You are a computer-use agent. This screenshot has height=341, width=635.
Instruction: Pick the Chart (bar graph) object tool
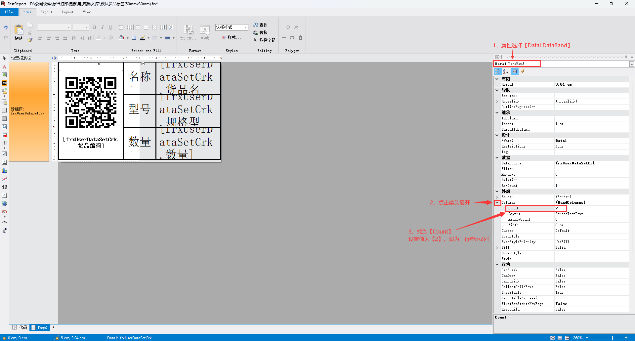tap(4, 170)
